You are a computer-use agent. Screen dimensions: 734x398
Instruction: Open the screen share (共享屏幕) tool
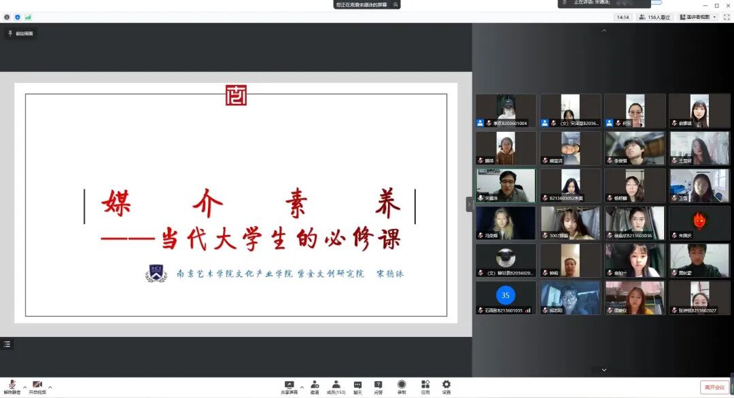point(289,386)
